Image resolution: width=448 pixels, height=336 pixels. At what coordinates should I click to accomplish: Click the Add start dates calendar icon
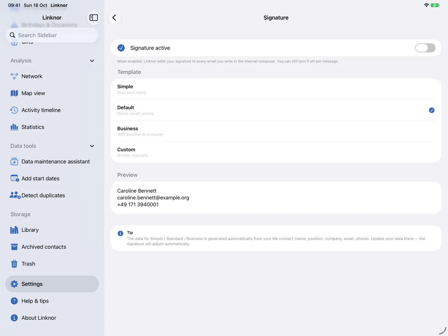point(14,179)
